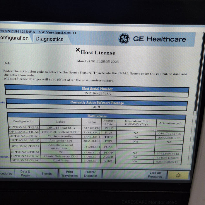The height and width of the screenshot is (205, 205).
Task: Select feature code P12R
Action: tap(109, 128)
